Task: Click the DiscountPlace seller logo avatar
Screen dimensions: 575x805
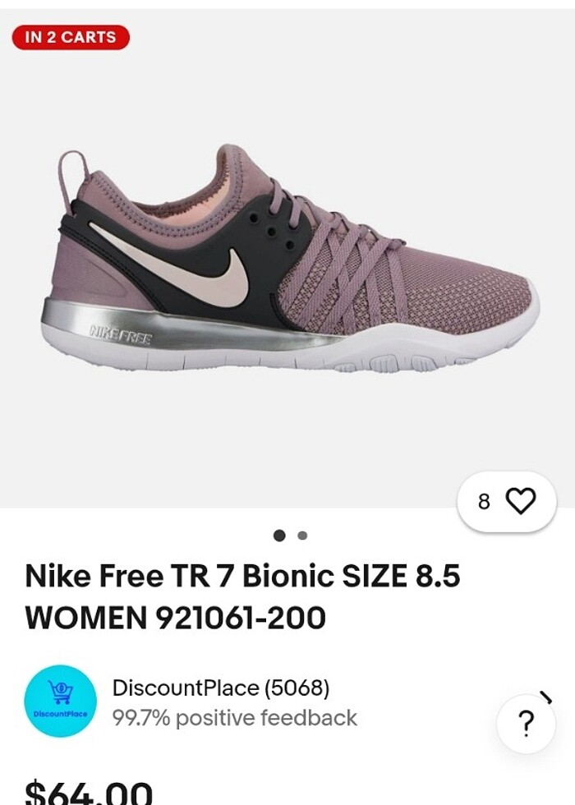Action: click(61, 701)
